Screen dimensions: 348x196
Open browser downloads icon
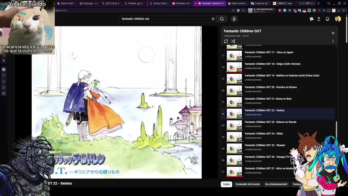pyautogui.click(x=339, y=10)
